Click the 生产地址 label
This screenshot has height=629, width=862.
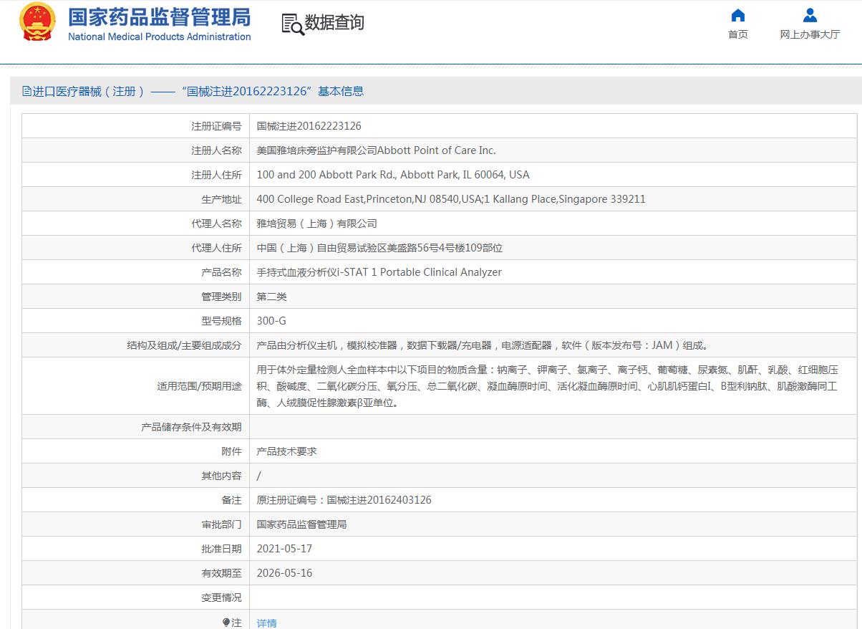[221, 199]
